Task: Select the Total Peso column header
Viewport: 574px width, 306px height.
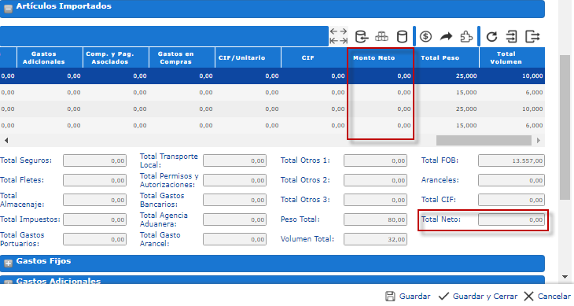Action: (440, 58)
